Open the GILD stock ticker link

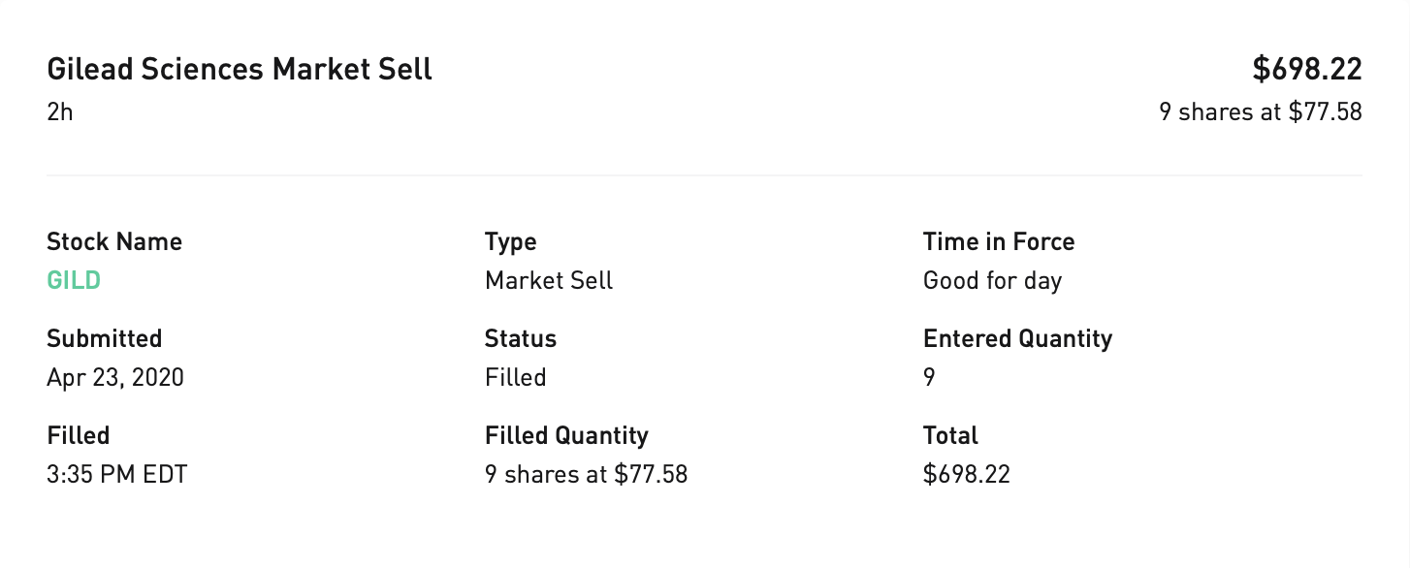tap(74, 281)
